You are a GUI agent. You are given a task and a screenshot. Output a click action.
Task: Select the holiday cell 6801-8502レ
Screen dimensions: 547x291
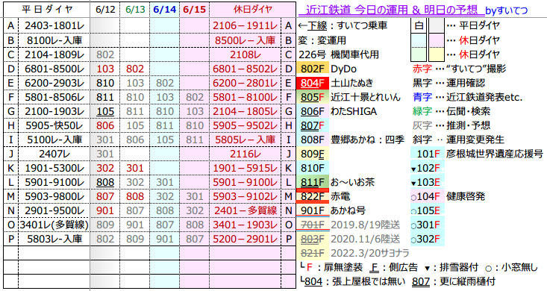tap(246, 69)
